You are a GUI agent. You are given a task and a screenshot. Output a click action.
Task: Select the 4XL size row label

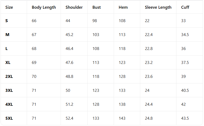point(9,104)
